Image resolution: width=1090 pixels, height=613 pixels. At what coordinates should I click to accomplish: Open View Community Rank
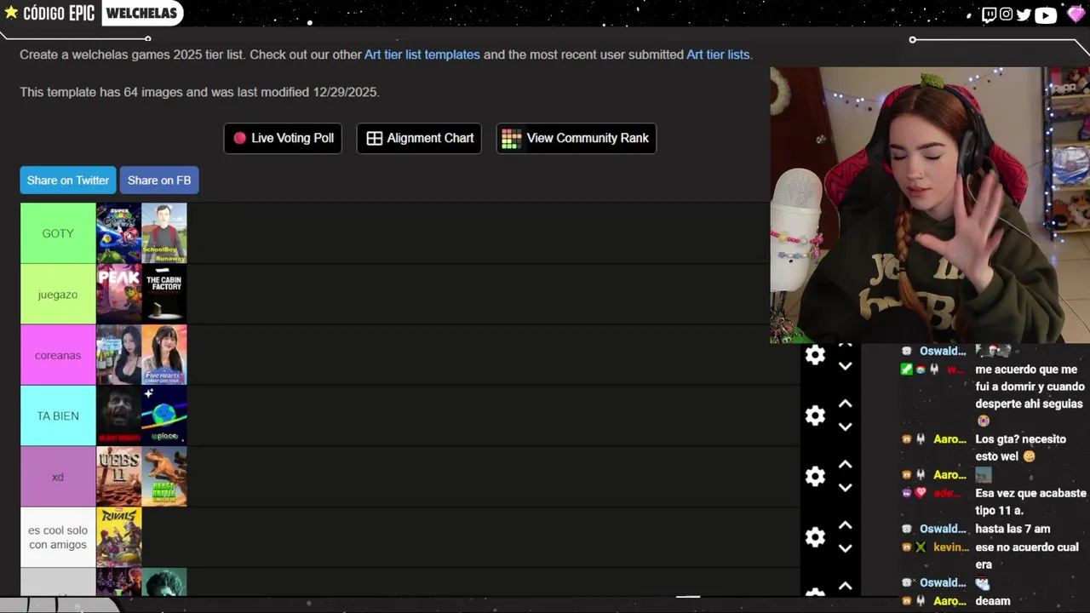[577, 138]
